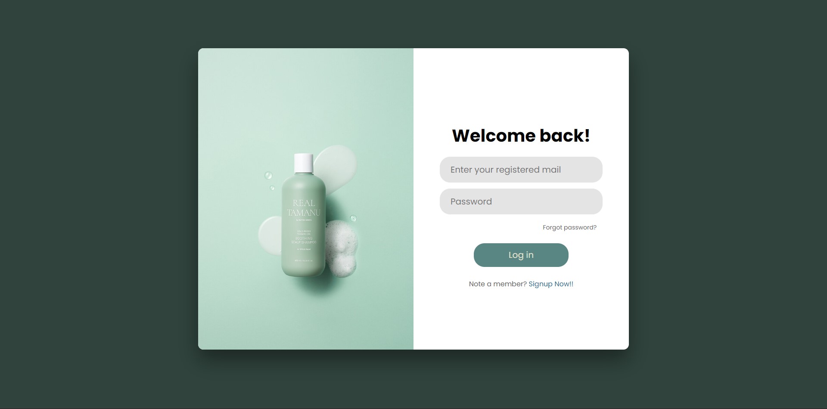Click empty white area above Welcome heading
The height and width of the screenshot is (409, 827).
click(521, 86)
